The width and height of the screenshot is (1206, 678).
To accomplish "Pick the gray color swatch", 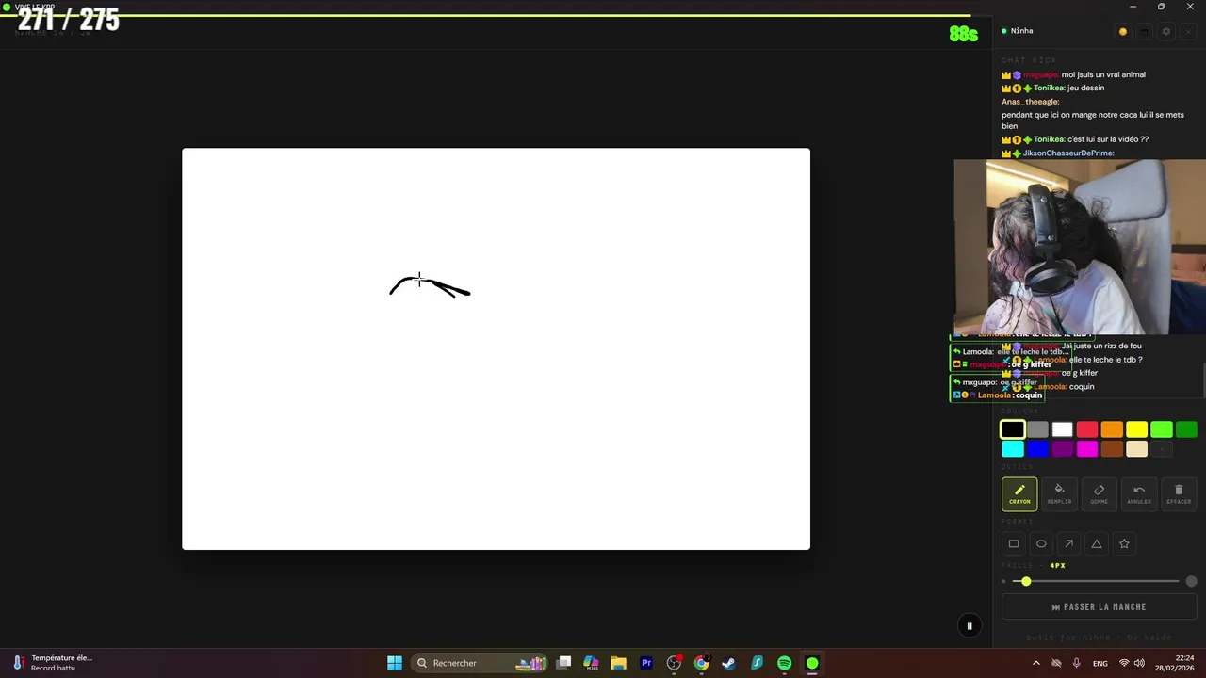I will [x=1037, y=429].
